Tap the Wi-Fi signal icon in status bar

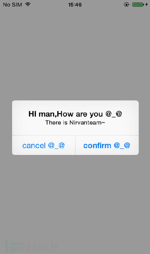28,5
